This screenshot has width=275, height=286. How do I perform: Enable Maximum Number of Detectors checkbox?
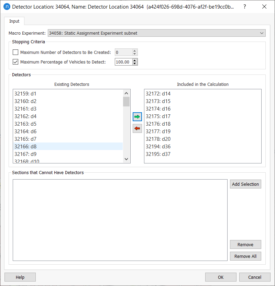pos(15,53)
